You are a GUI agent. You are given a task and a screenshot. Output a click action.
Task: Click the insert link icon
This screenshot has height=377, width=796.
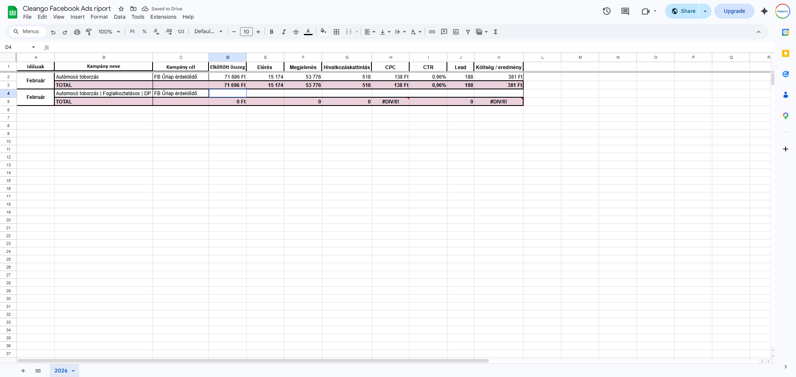pyautogui.click(x=432, y=32)
